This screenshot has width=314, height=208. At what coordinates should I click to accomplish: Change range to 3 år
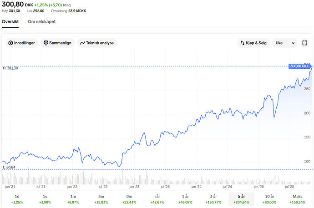pyautogui.click(x=213, y=199)
